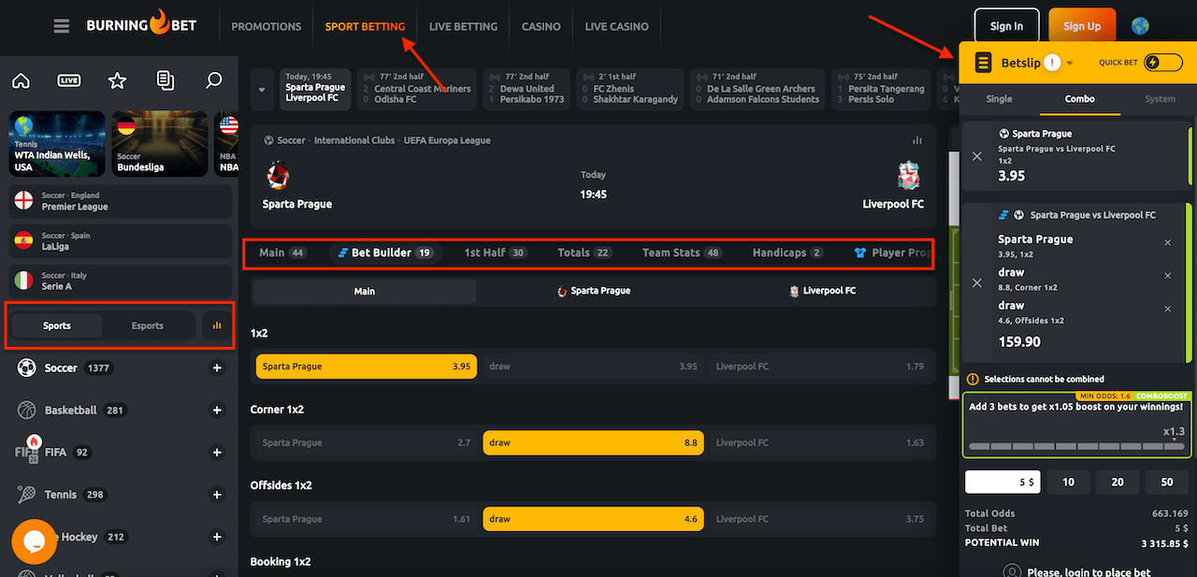
Task: Open the LIVE icon in sidebar
Action: 69,80
